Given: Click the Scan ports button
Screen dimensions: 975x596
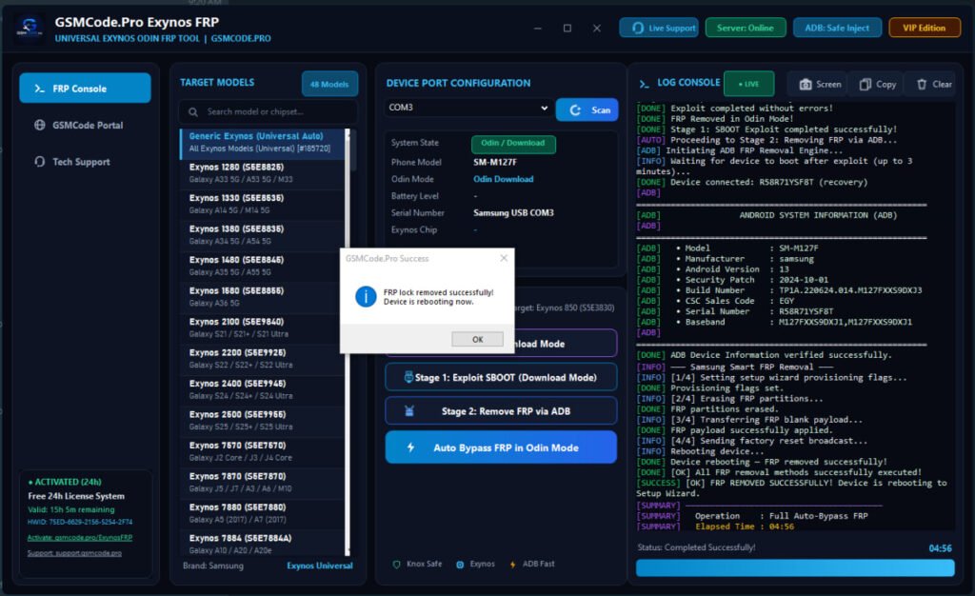Looking at the screenshot, I should tap(587, 110).
